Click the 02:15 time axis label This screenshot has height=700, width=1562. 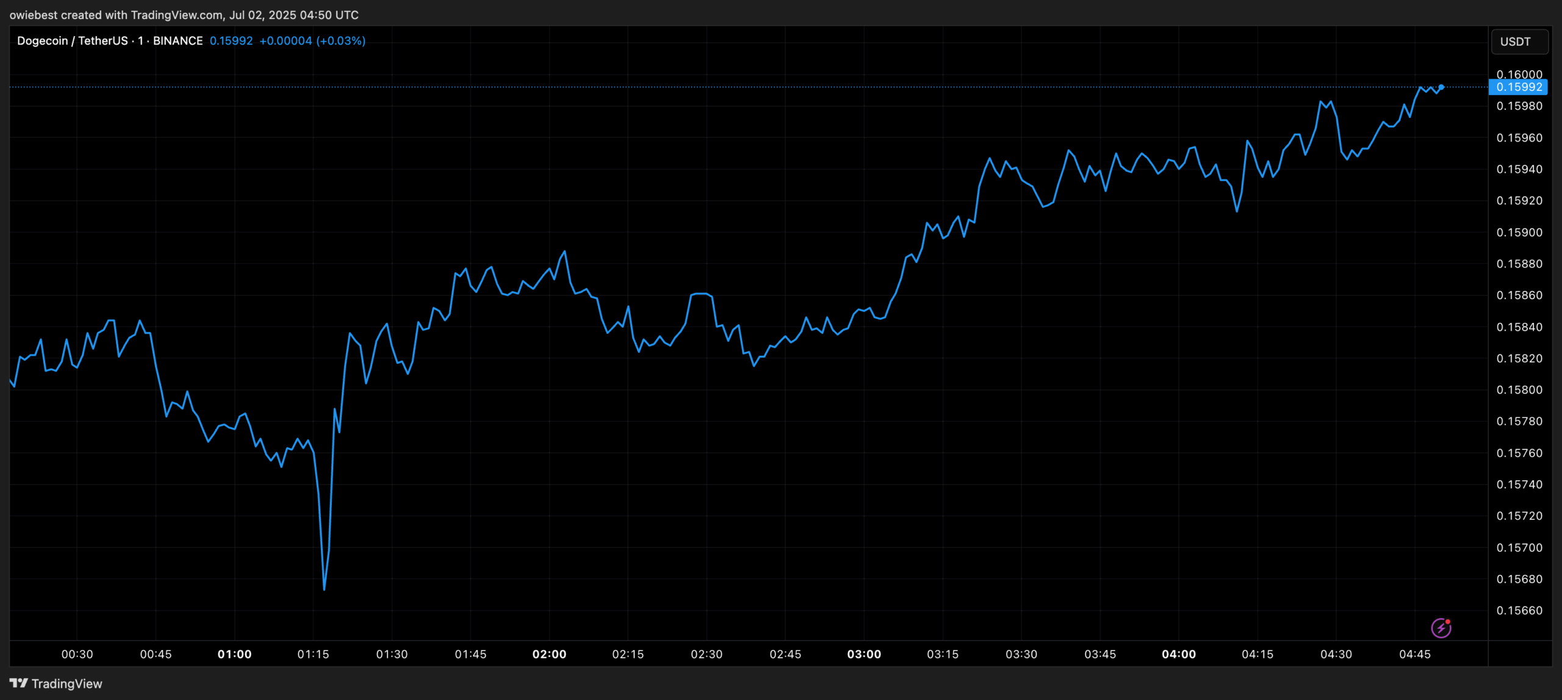(628, 654)
